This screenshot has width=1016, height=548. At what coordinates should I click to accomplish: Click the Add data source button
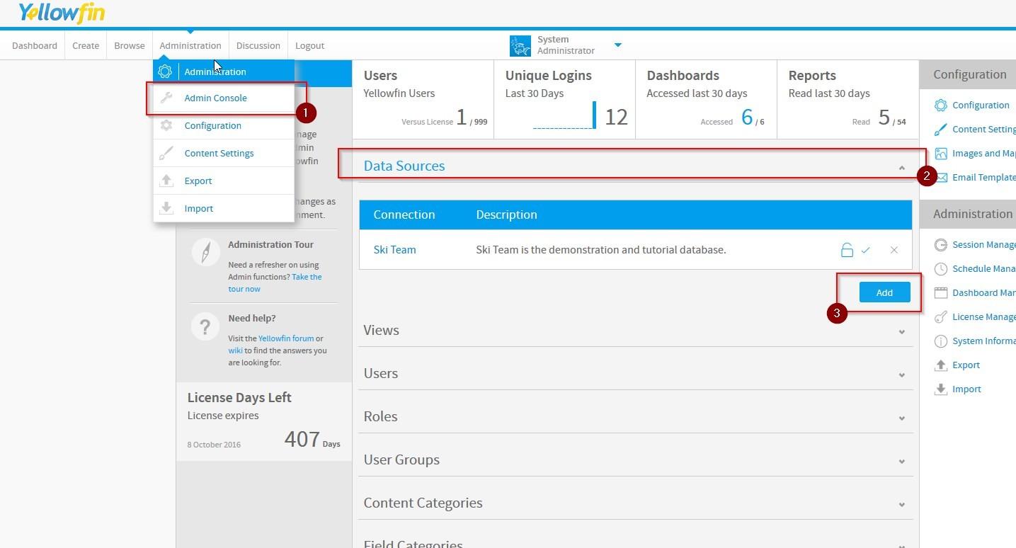pos(884,292)
